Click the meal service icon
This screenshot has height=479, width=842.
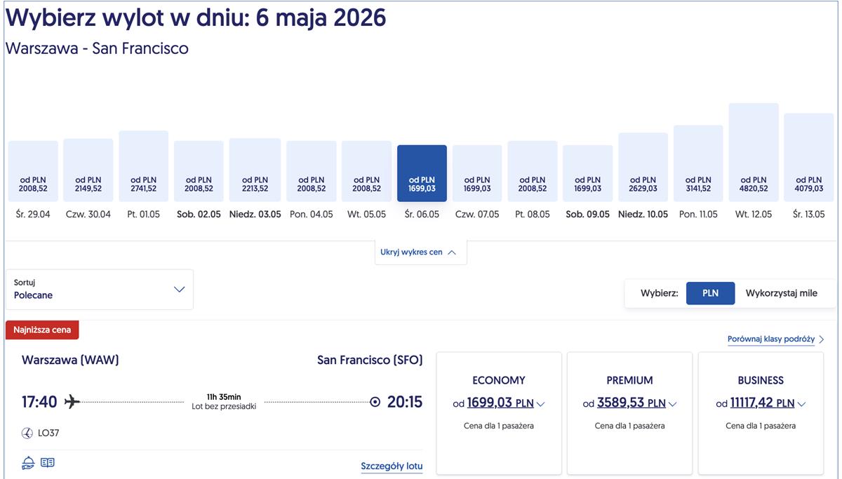point(28,462)
